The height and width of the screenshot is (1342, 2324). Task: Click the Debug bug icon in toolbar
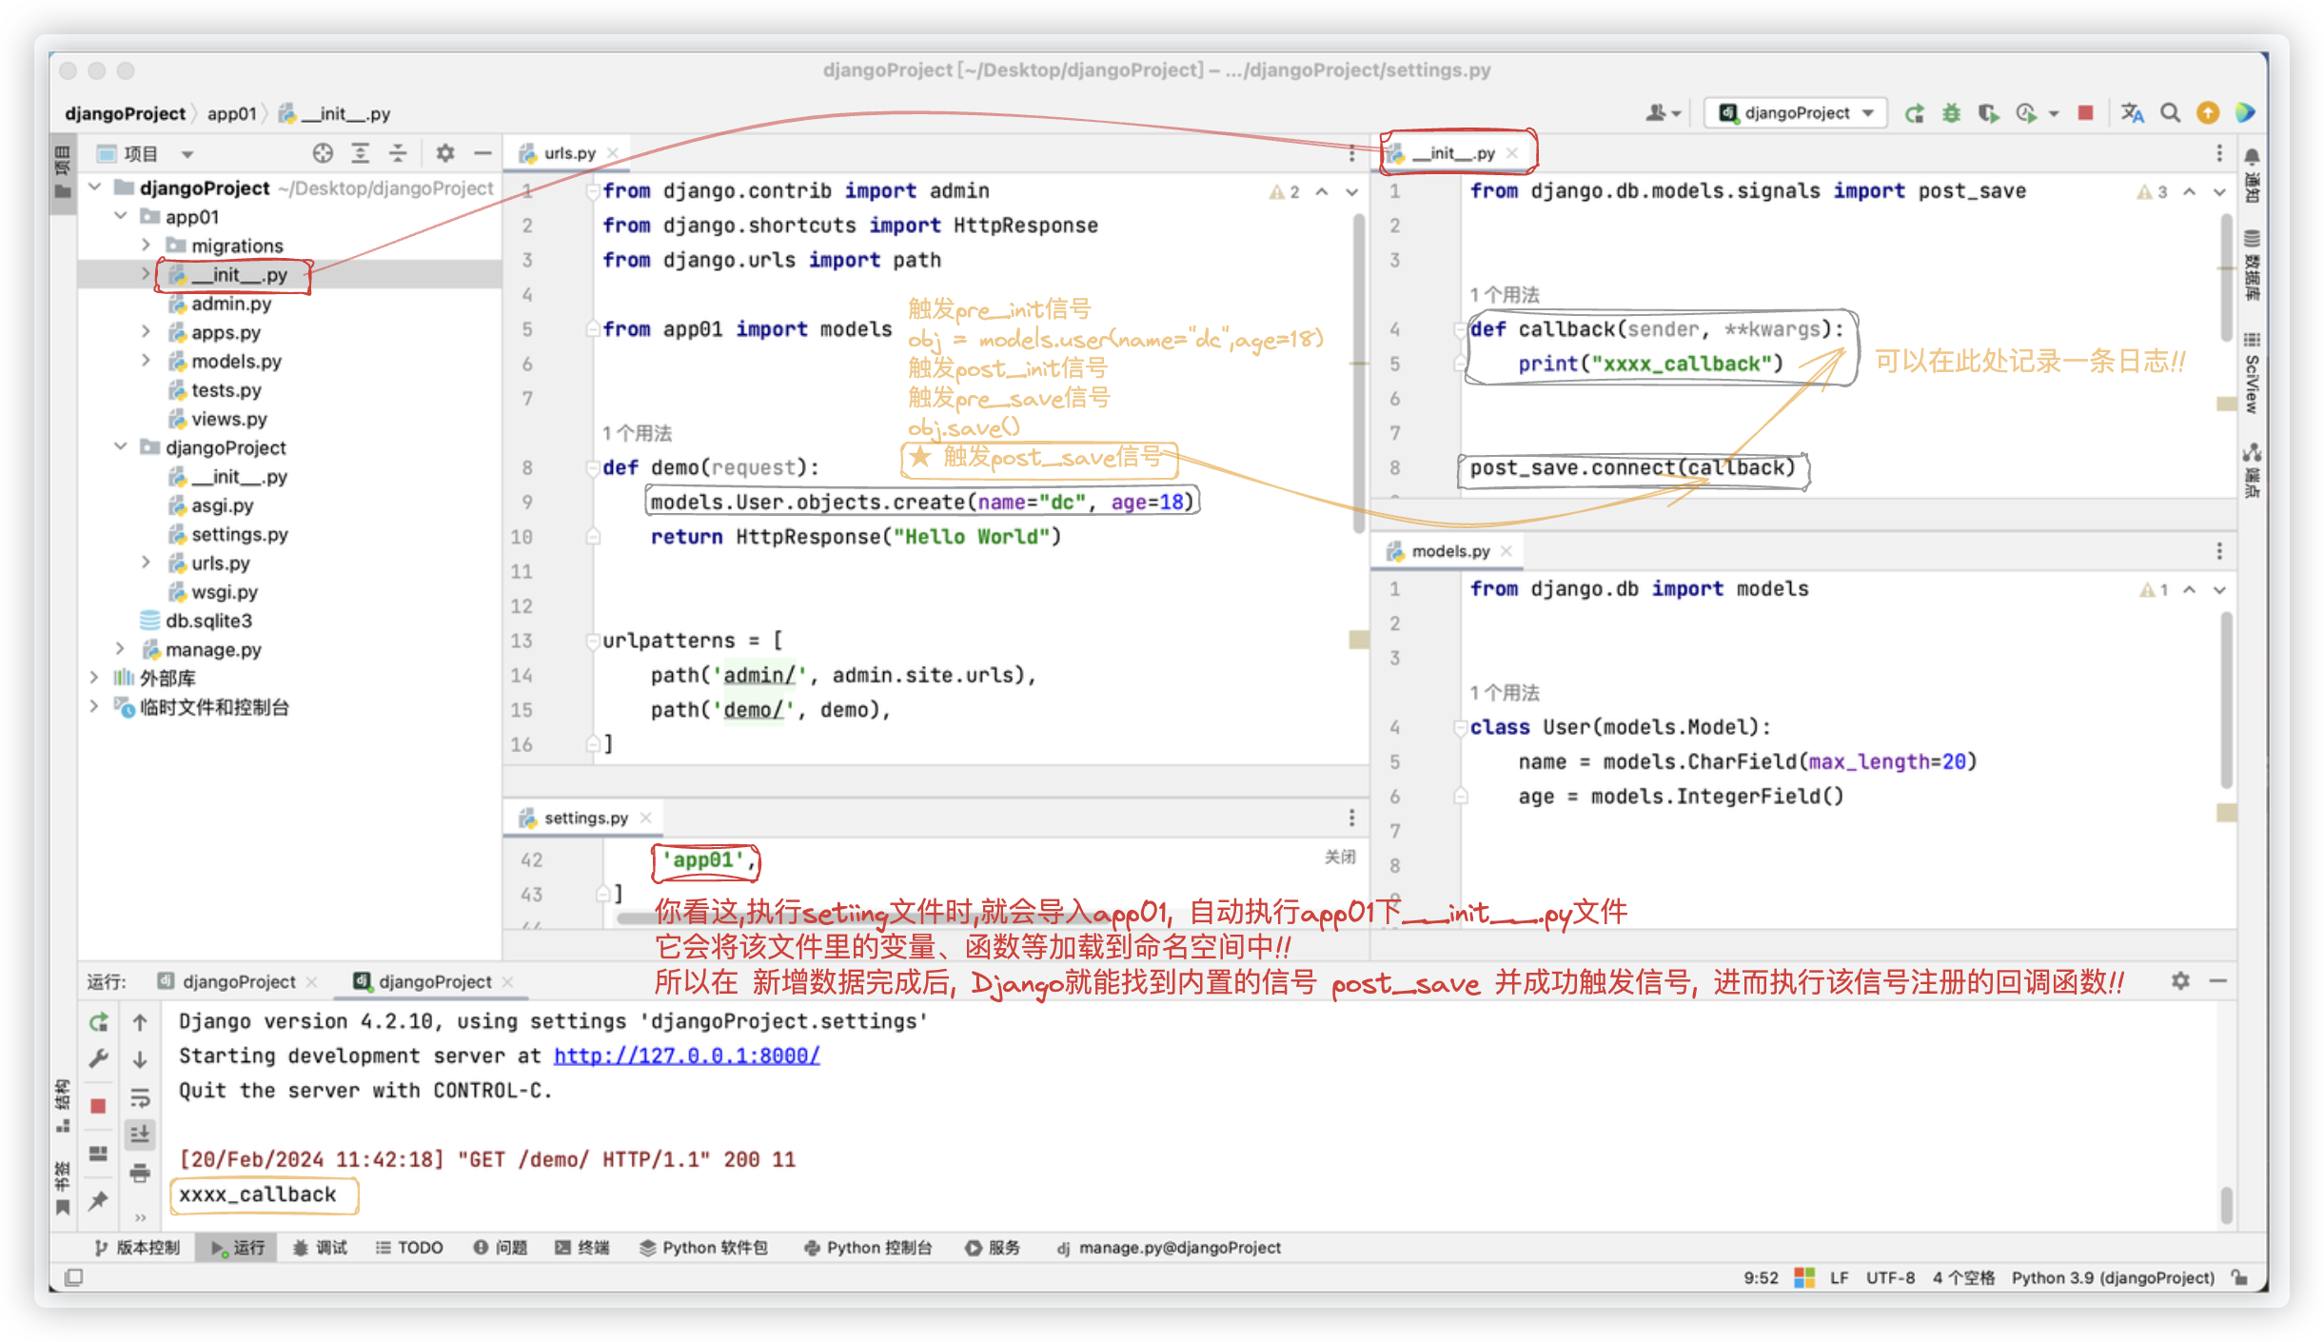coord(1951,113)
